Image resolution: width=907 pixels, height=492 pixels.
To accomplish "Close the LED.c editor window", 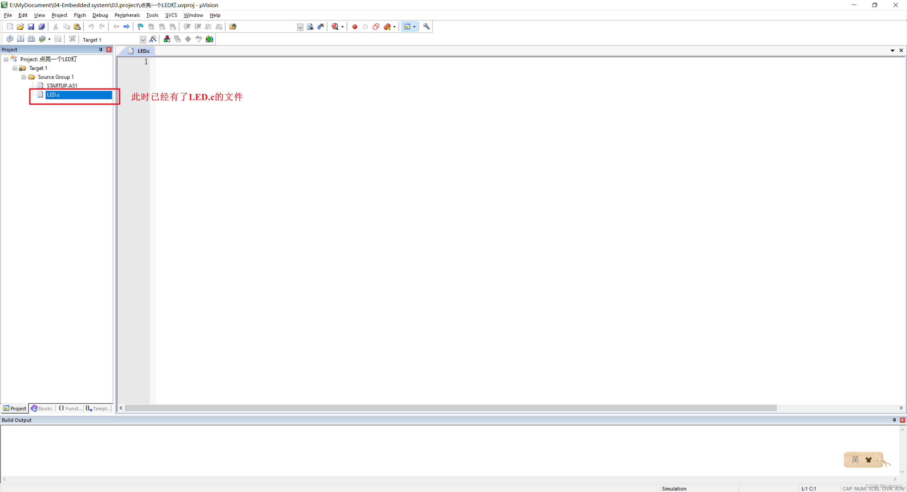I will point(901,51).
